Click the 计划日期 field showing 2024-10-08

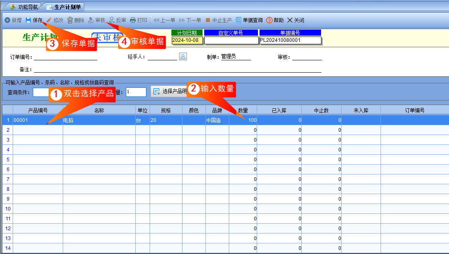pyautogui.click(x=187, y=41)
